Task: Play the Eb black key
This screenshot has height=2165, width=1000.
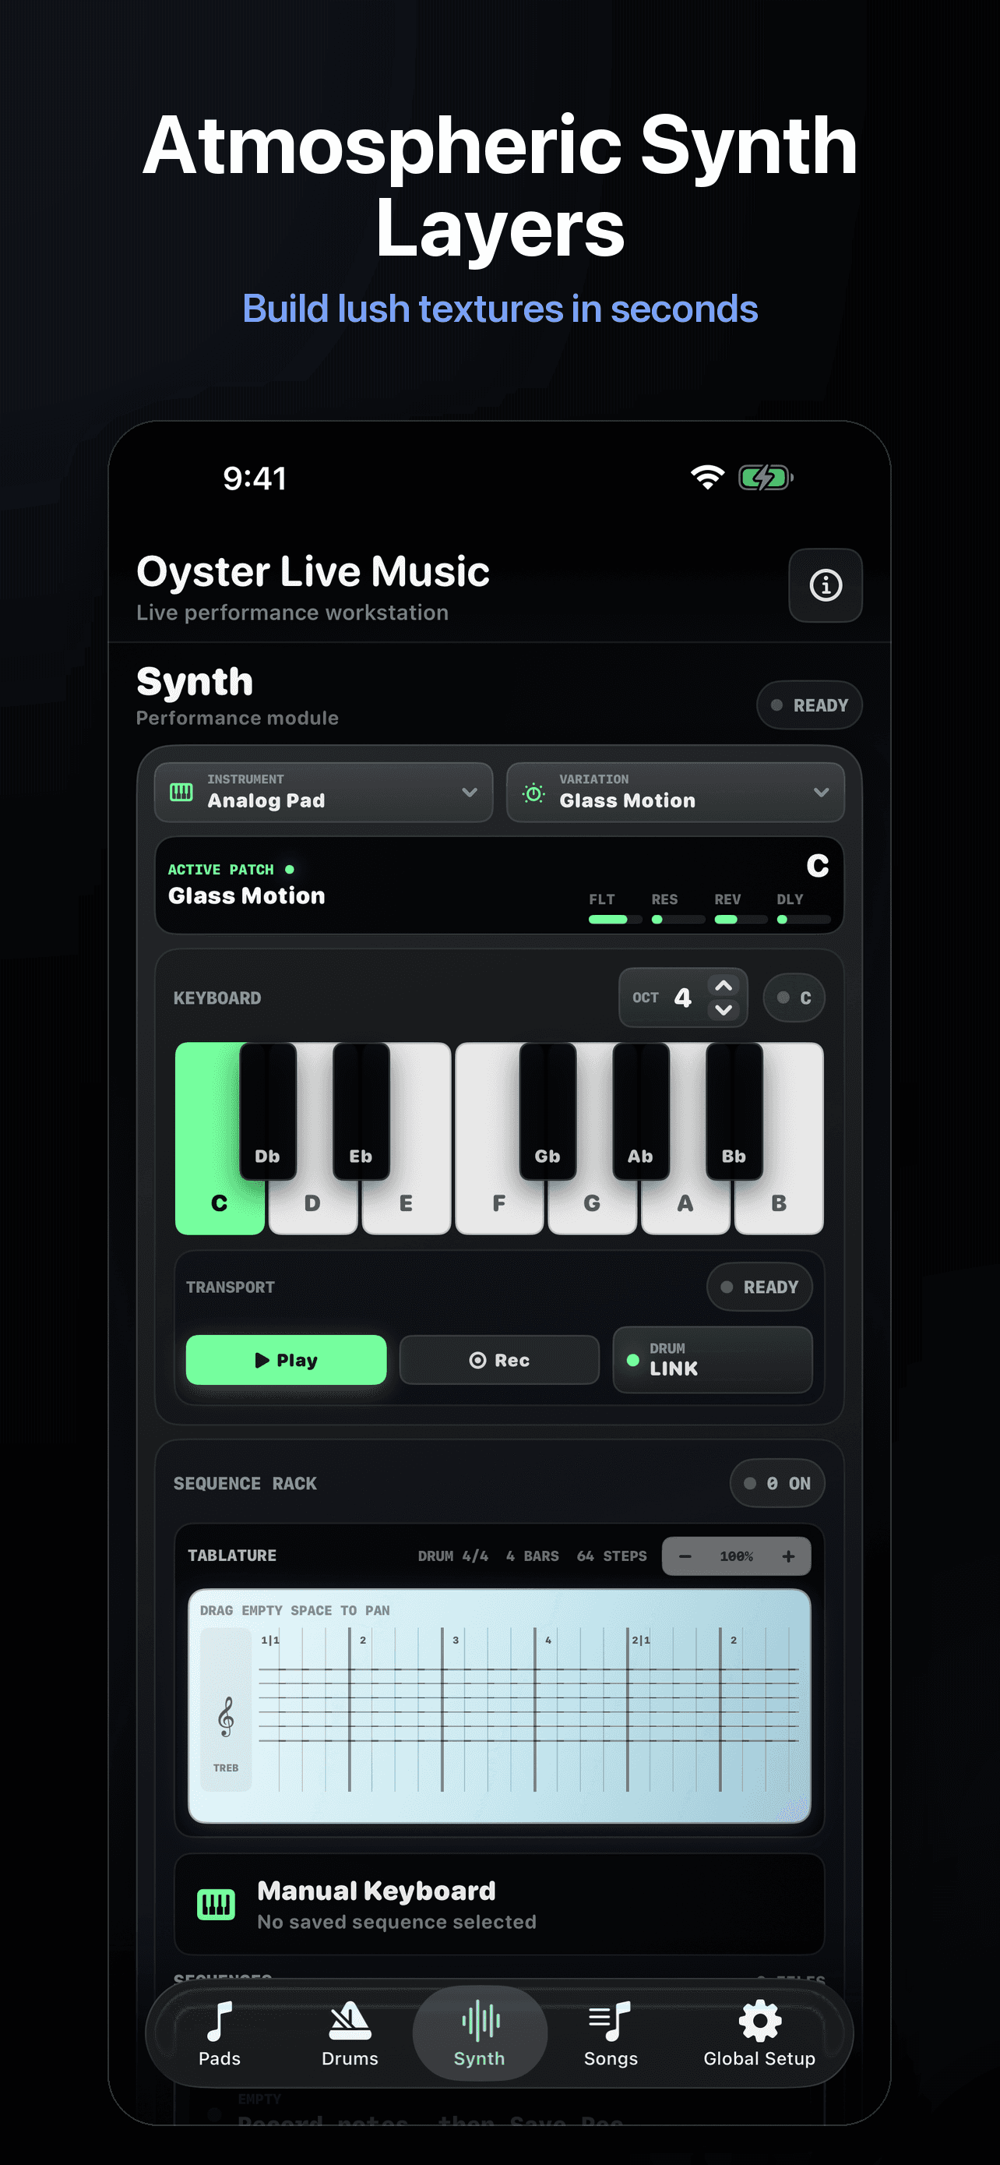Action: [x=361, y=1111]
